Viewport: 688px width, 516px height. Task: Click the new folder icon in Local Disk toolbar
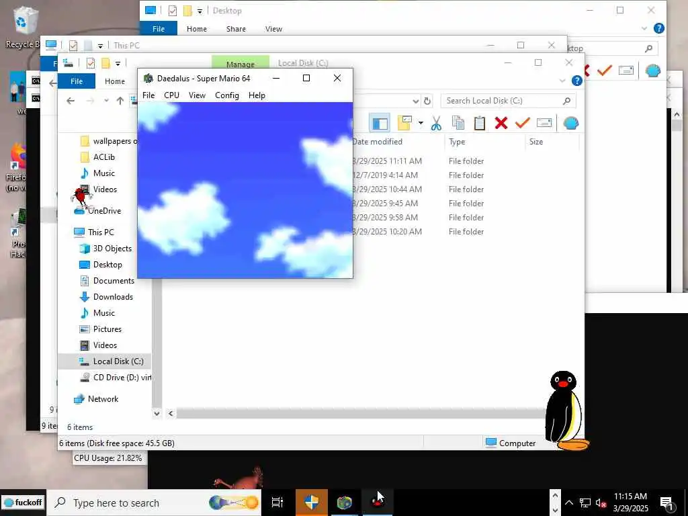click(404, 124)
